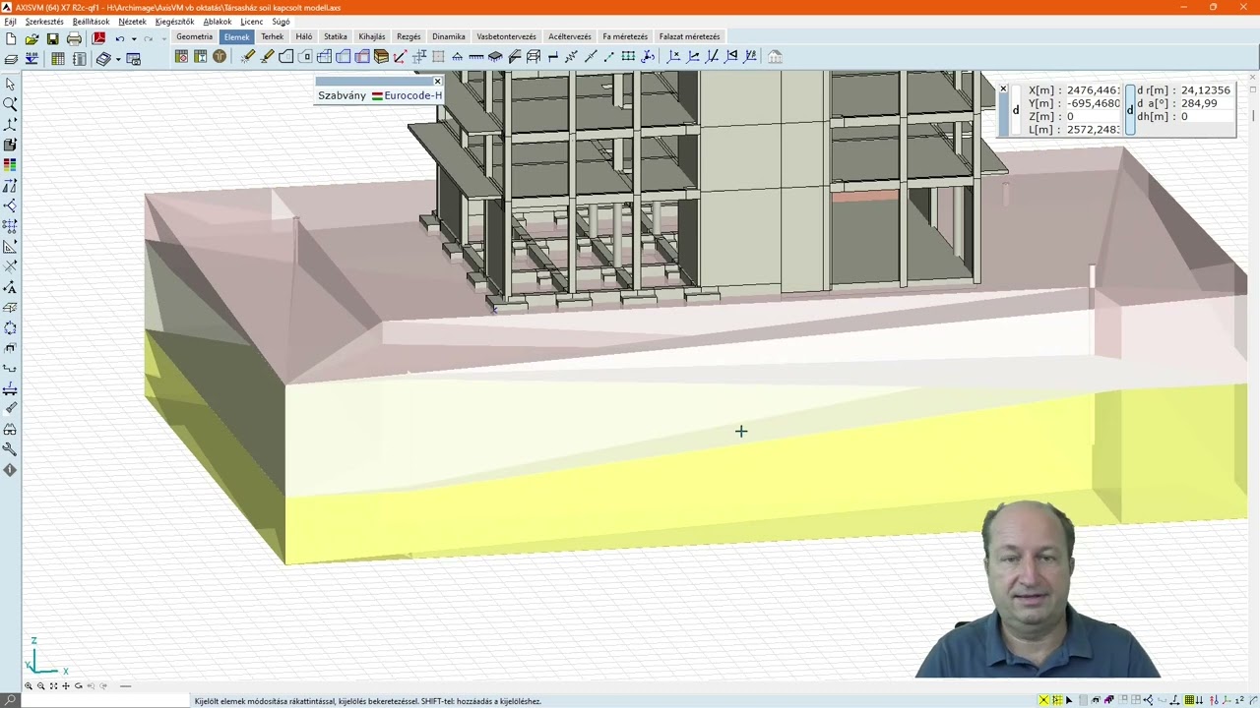Expand the redo history dropdown arrow

point(162,39)
